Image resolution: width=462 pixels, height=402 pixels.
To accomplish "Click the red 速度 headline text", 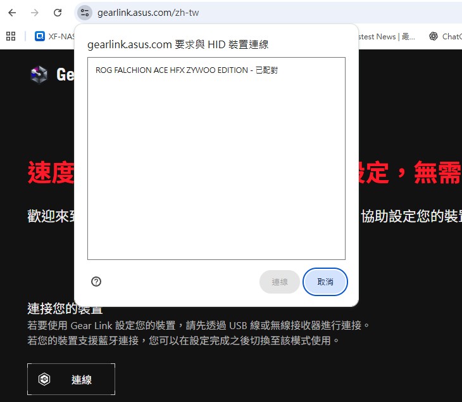I will coord(51,172).
